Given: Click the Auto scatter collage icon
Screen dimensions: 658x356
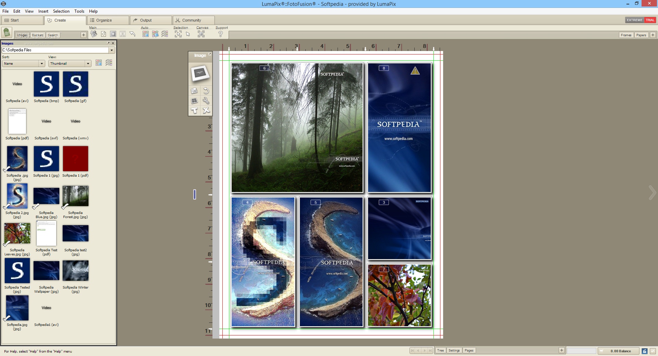Looking at the screenshot, I should [155, 34].
